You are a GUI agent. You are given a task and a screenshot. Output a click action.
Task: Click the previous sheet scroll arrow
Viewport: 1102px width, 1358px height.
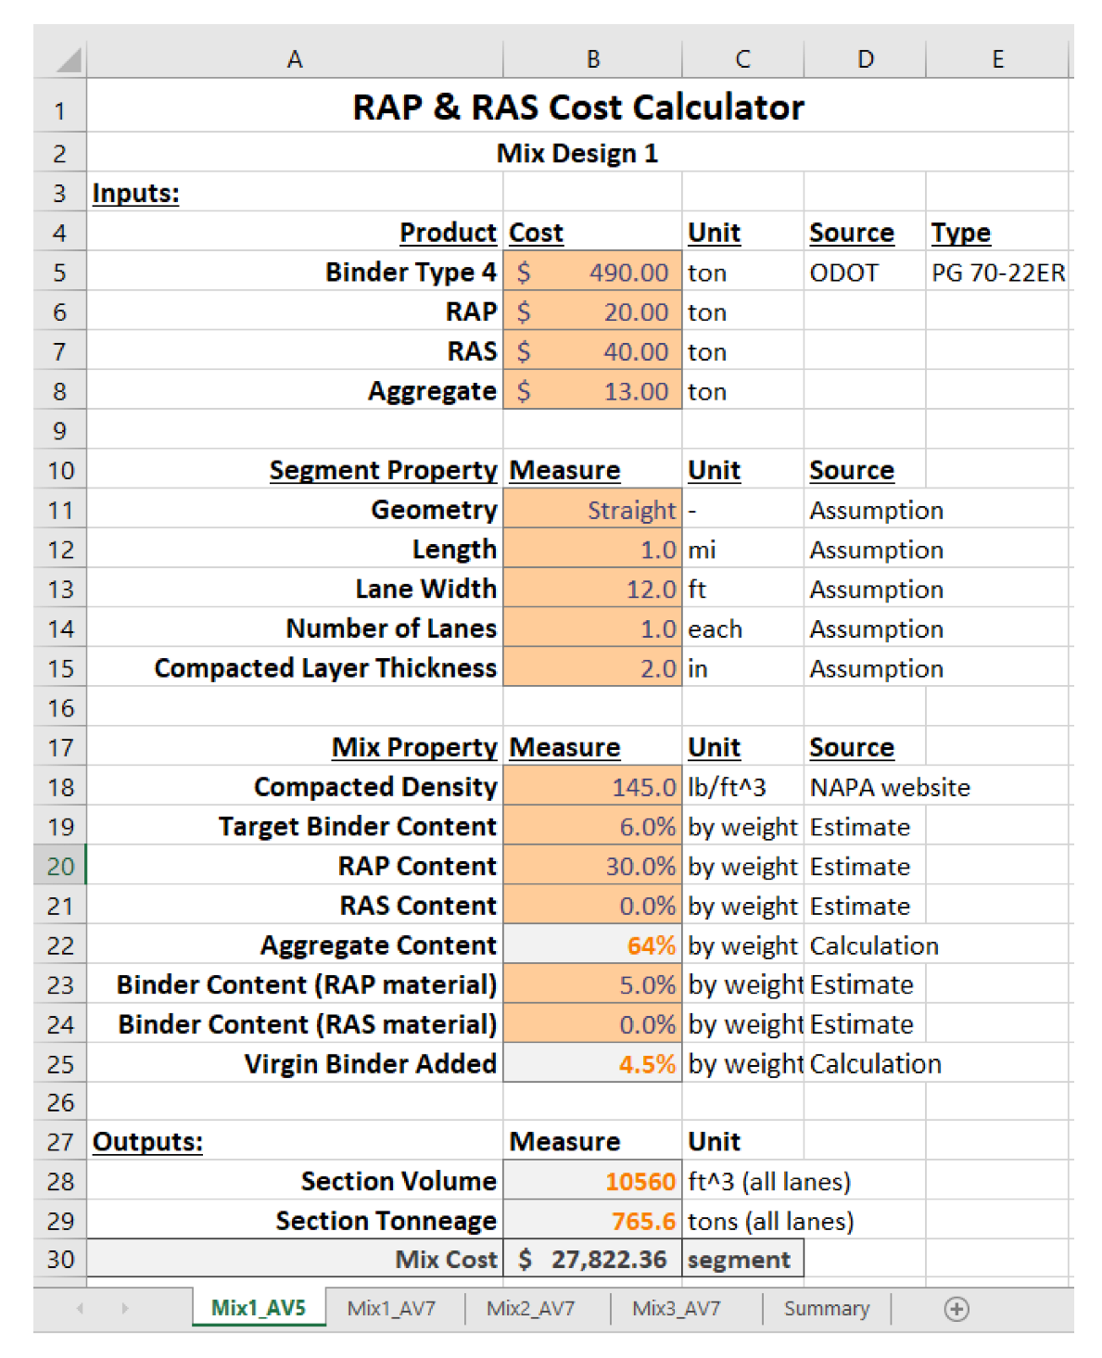click(81, 1309)
